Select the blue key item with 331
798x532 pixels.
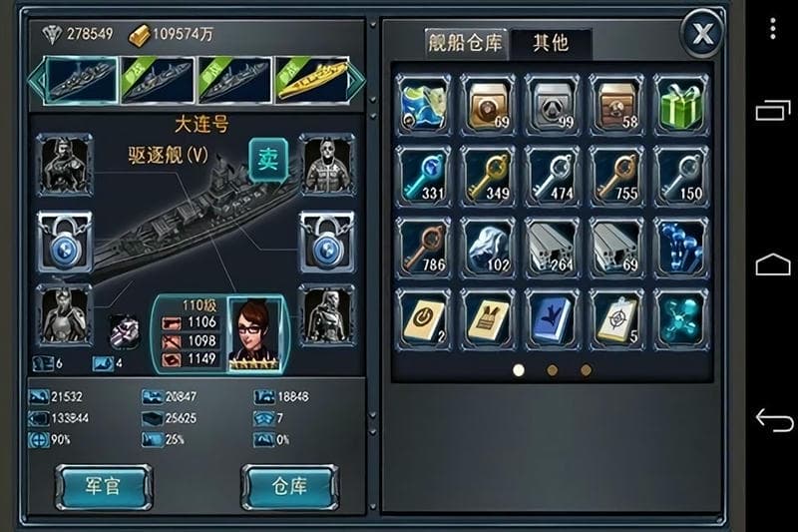[x=423, y=176]
